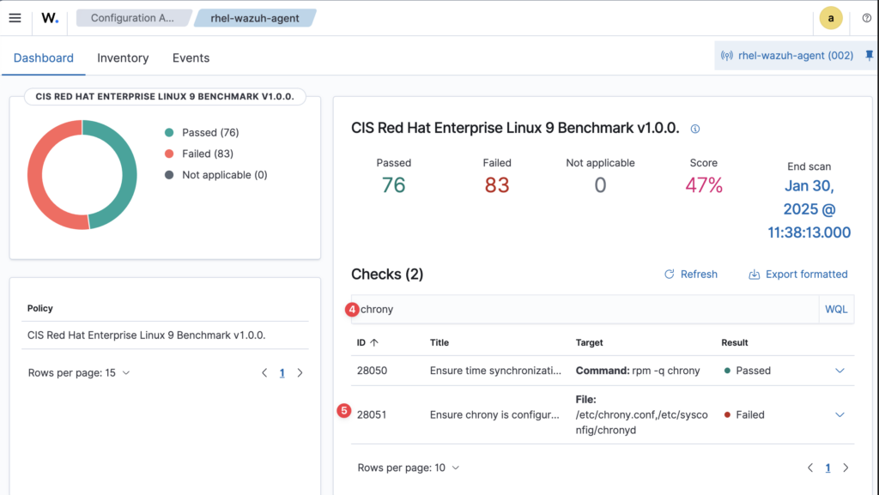Click the Passed result of check 28050
Image resolution: width=879 pixels, height=495 pixels.
coord(748,371)
